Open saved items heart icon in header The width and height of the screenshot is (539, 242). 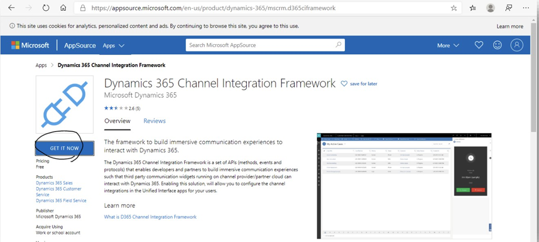479,45
